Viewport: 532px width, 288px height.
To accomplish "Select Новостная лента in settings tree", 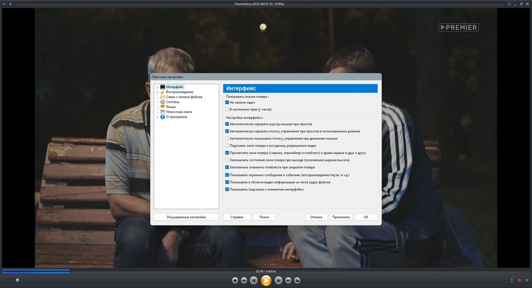I will [x=179, y=112].
